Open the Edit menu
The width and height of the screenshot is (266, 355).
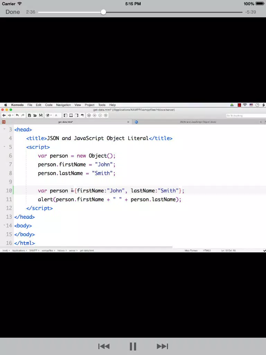coord(38,105)
